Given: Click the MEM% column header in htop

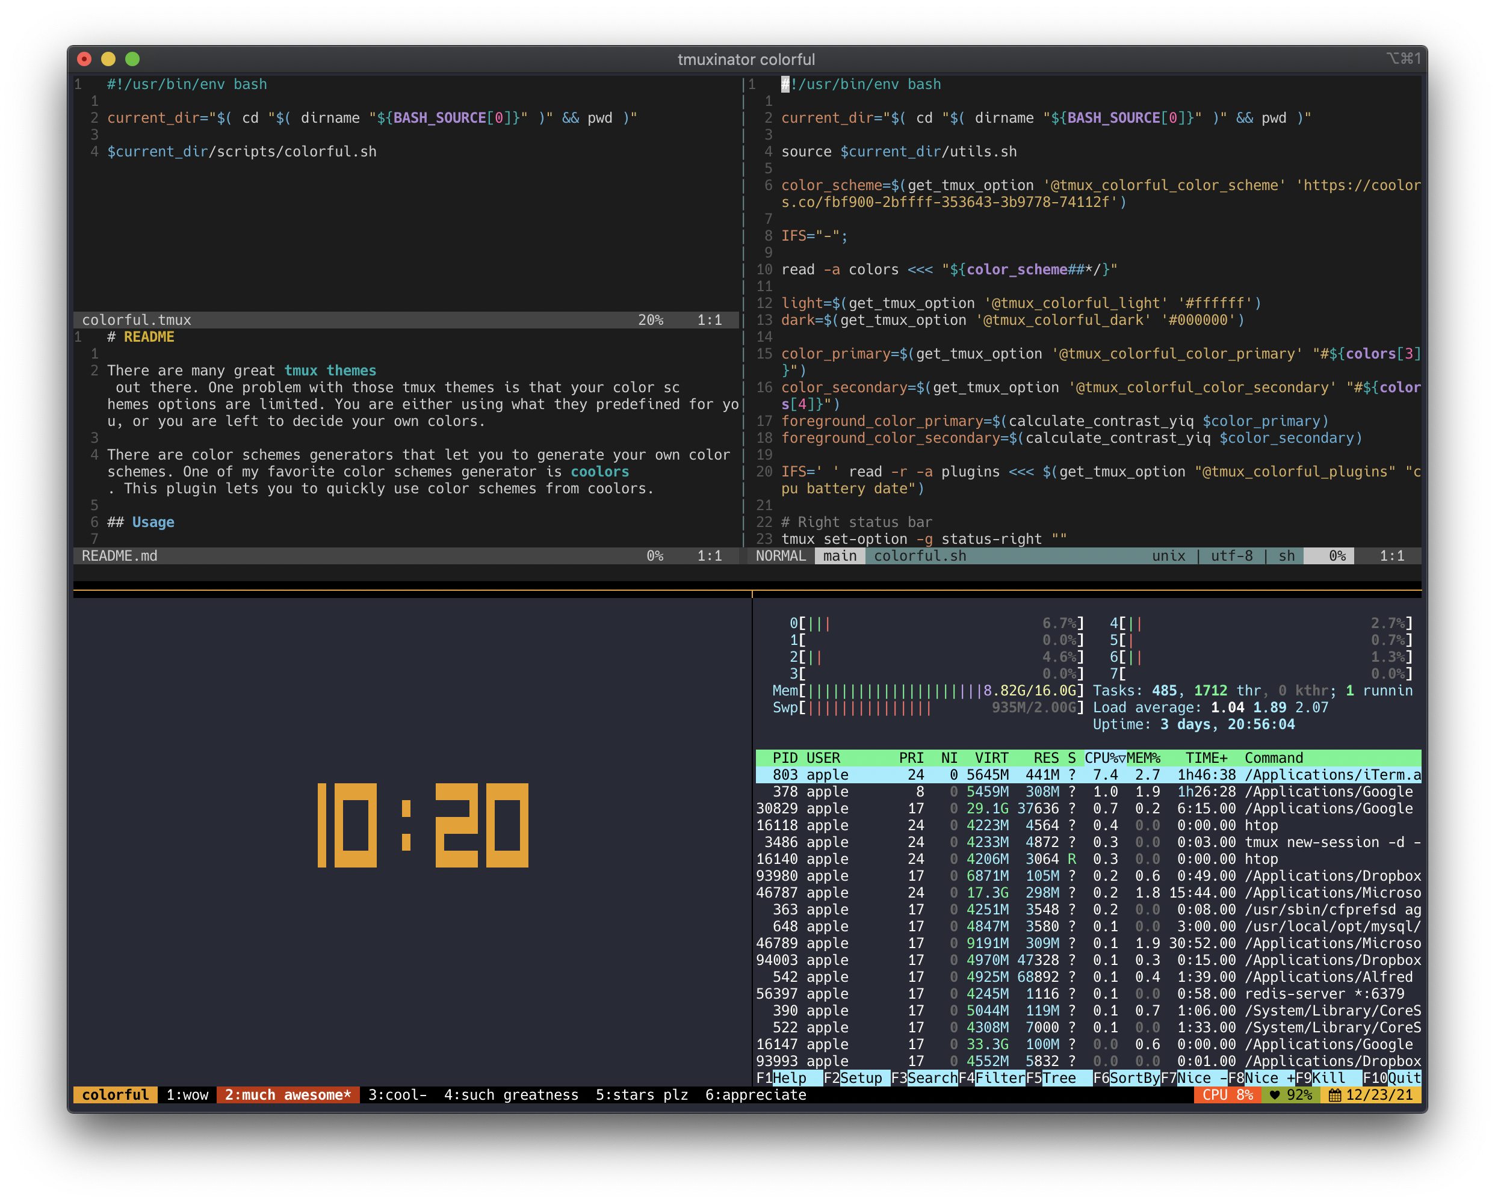Looking at the screenshot, I should tap(1144, 757).
